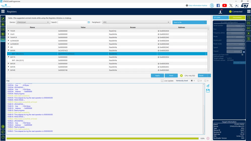
Task: Select the REG registers icon in sidebar
Action: [x=3, y=39]
